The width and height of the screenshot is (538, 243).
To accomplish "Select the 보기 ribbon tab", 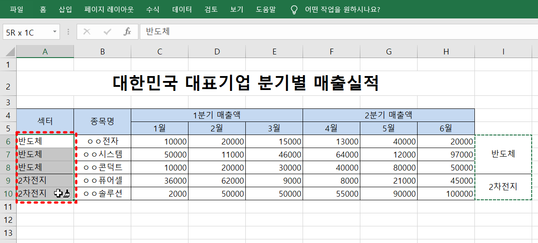I will point(237,9).
